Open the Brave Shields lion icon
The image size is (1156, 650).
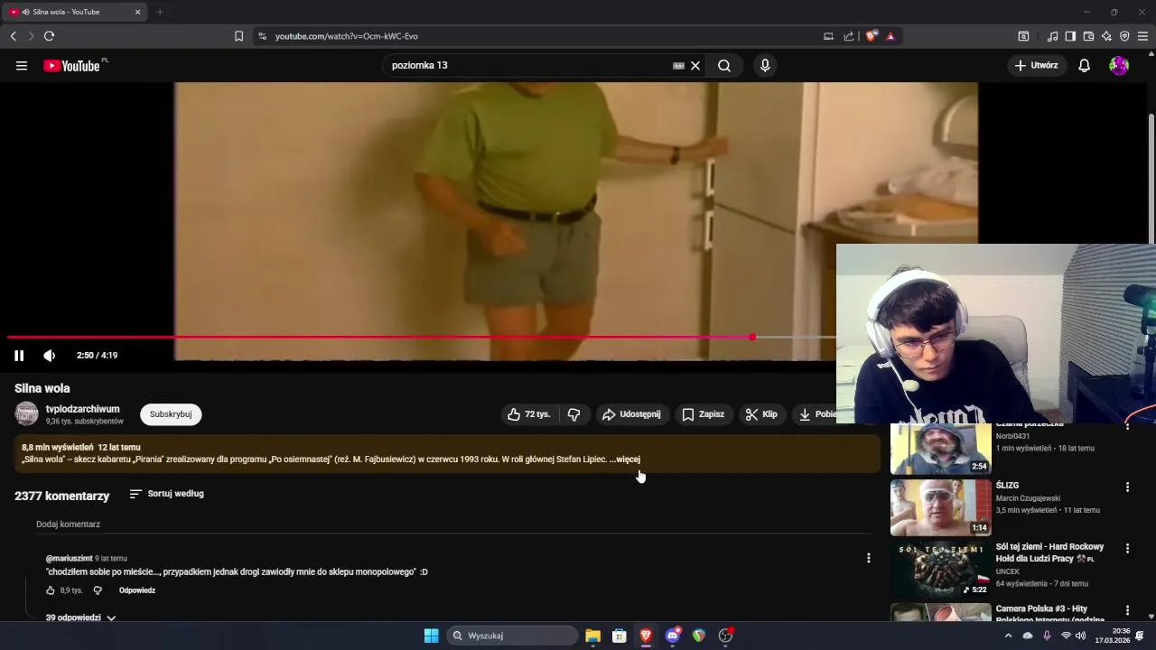point(872,36)
